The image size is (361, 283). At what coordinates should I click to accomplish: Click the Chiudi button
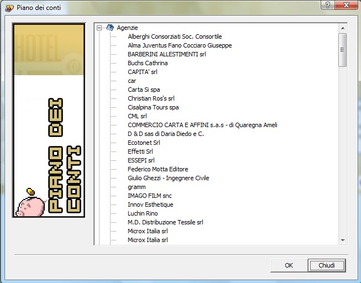(327, 265)
